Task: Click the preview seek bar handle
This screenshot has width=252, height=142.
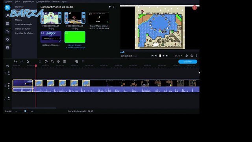Action: (123, 52)
